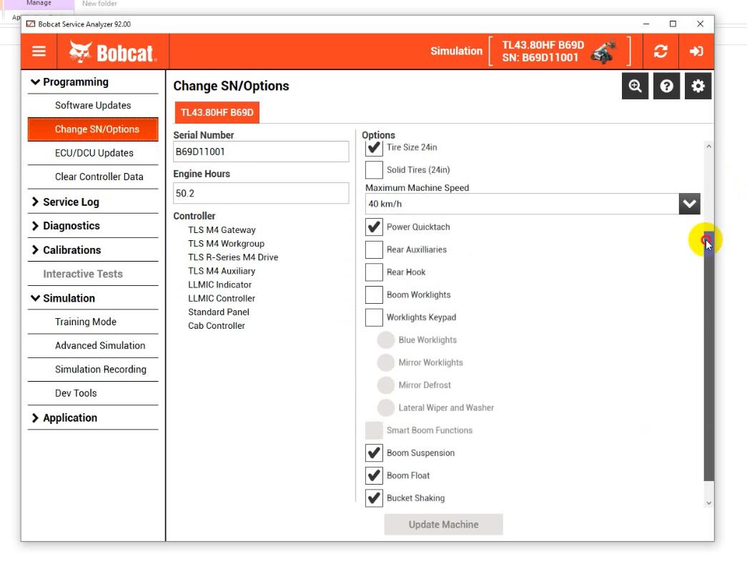Select TLS R-Series M4 Drive controller
The width and height of the screenshot is (747, 569).
(233, 257)
